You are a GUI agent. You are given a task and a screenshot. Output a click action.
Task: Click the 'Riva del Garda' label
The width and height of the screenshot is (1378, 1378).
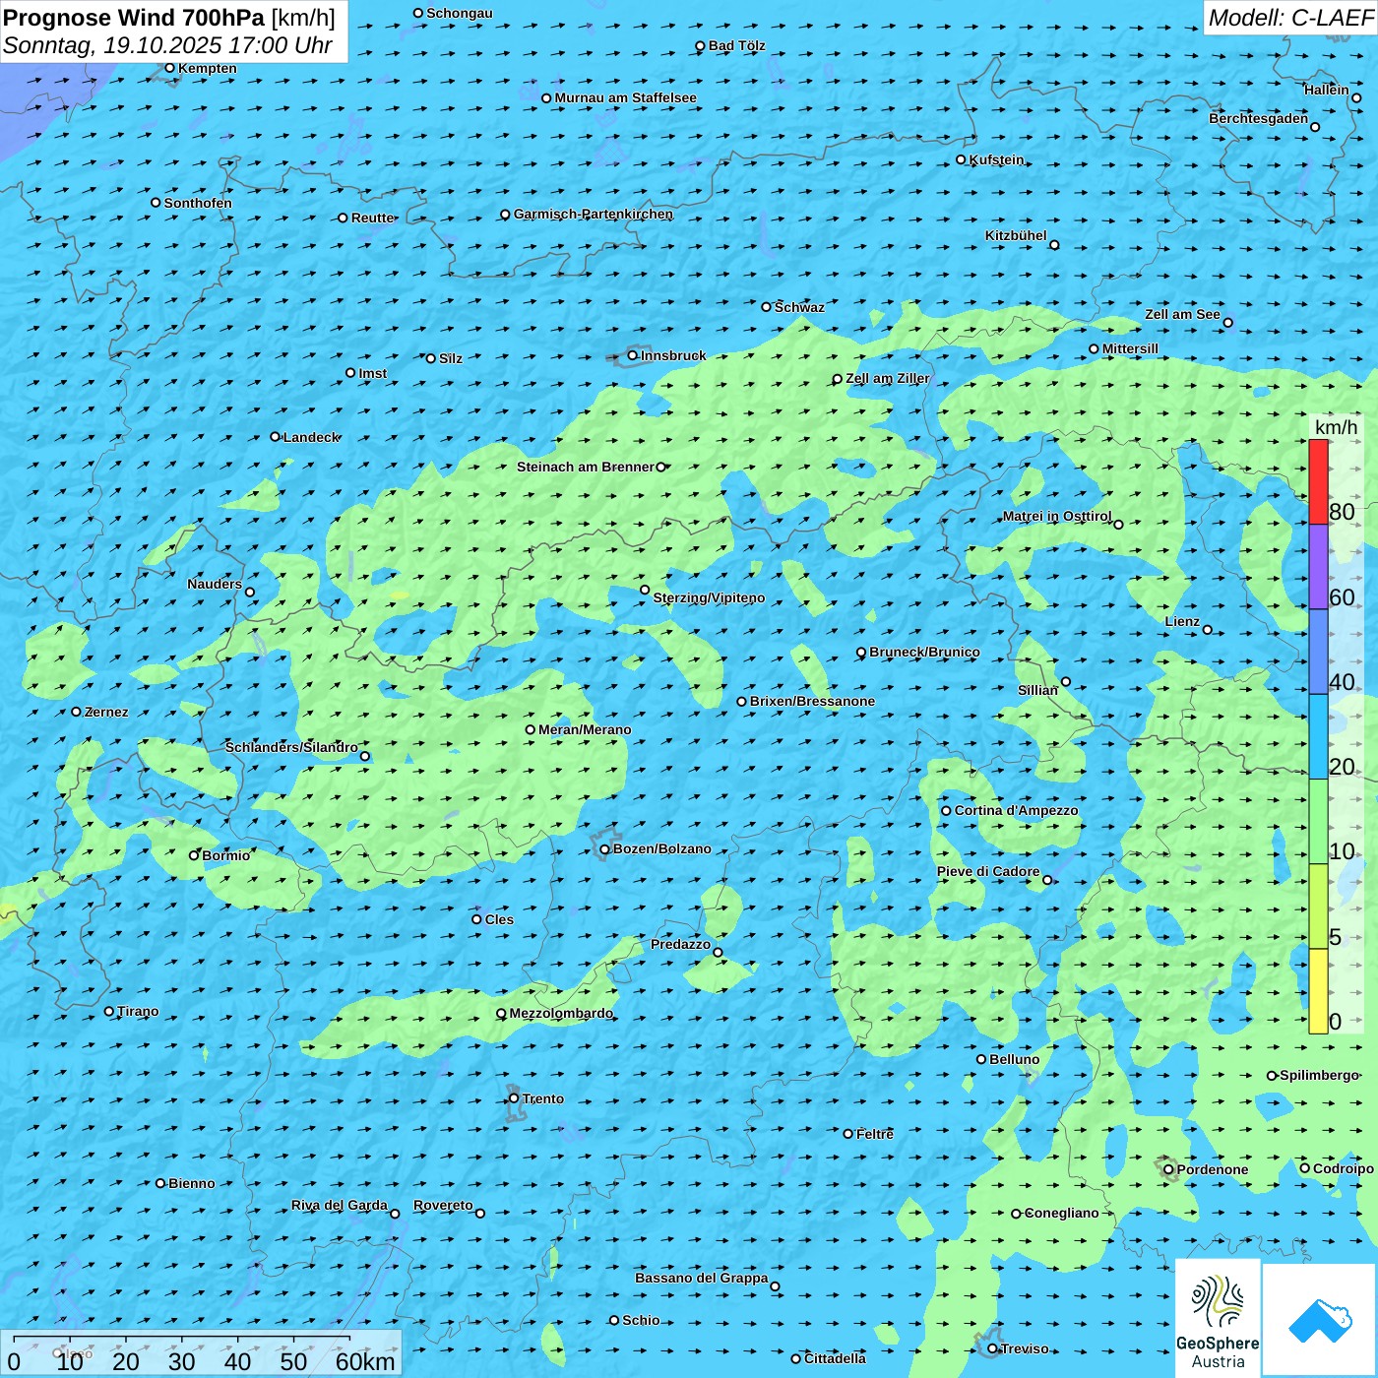point(340,1205)
